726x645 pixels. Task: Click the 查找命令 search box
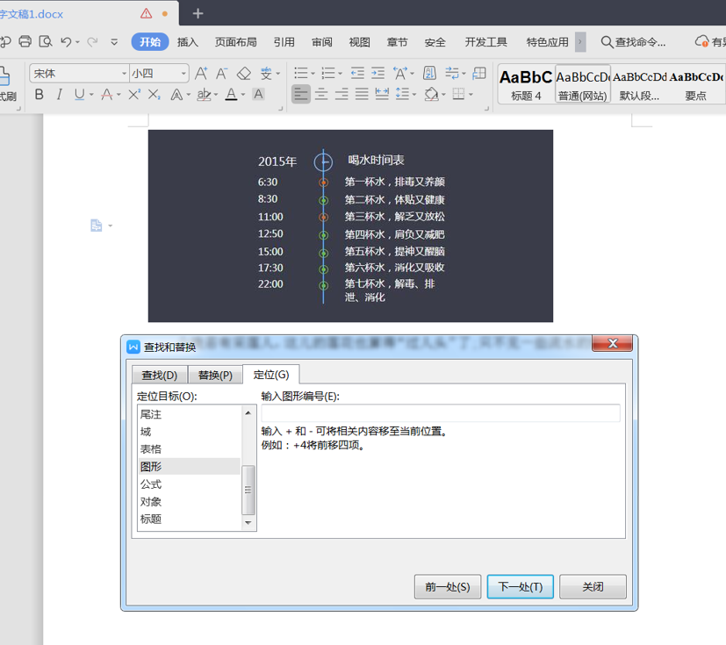click(634, 42)
